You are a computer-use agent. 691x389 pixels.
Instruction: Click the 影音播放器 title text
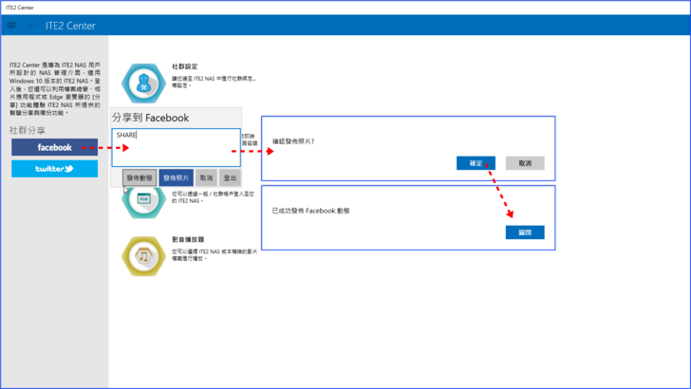[x=188, y=239]
